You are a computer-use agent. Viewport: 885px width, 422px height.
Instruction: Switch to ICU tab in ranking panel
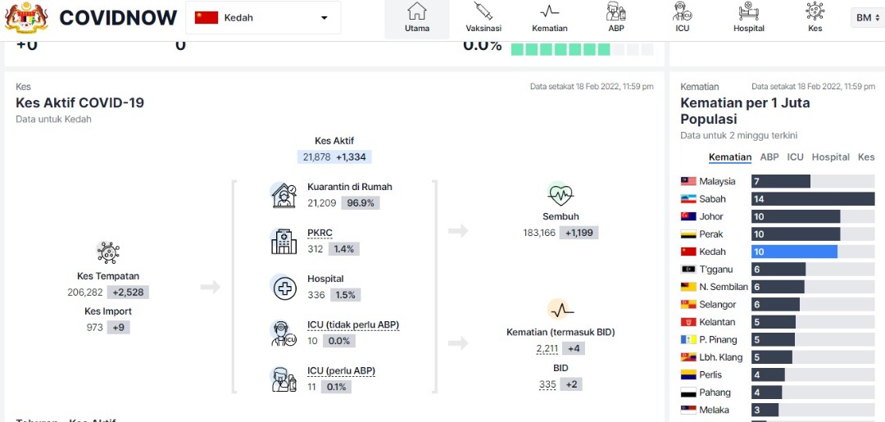(x=795, y=157)
